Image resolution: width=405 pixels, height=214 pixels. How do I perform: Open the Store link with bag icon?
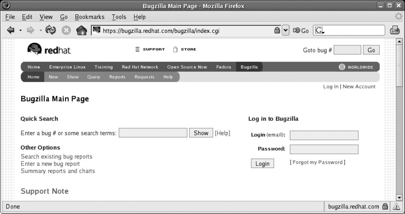tap(185, 49)
